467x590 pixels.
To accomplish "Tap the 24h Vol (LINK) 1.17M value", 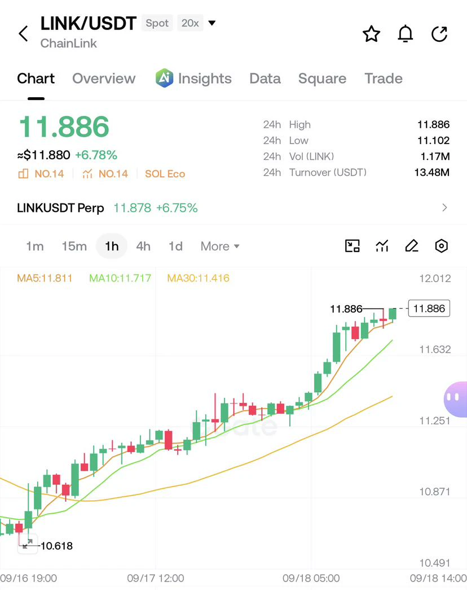I will (x=435, y=156).
